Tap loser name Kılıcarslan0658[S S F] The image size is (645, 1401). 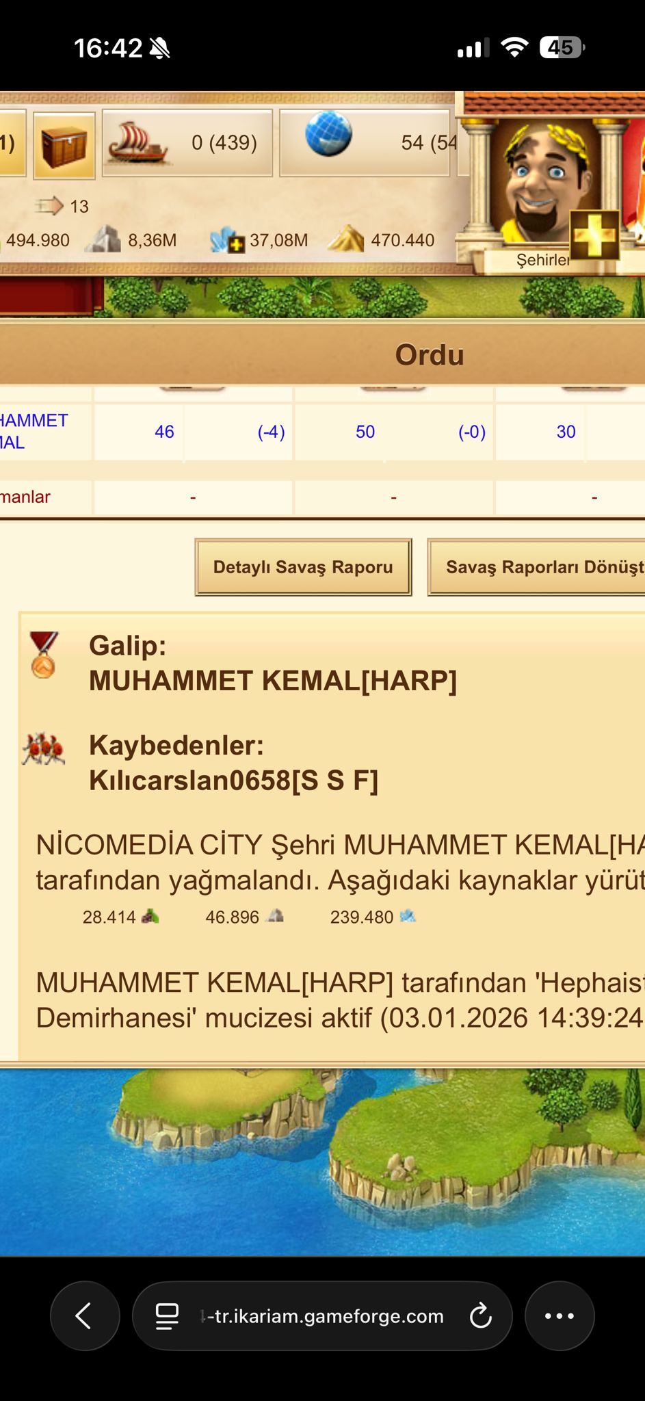(233, 780)
